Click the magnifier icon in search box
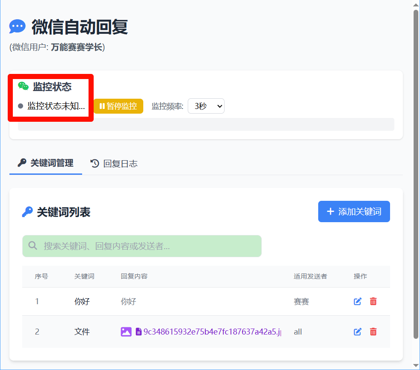This screenshot has height=370, width=420. click(x=33, y=245)
